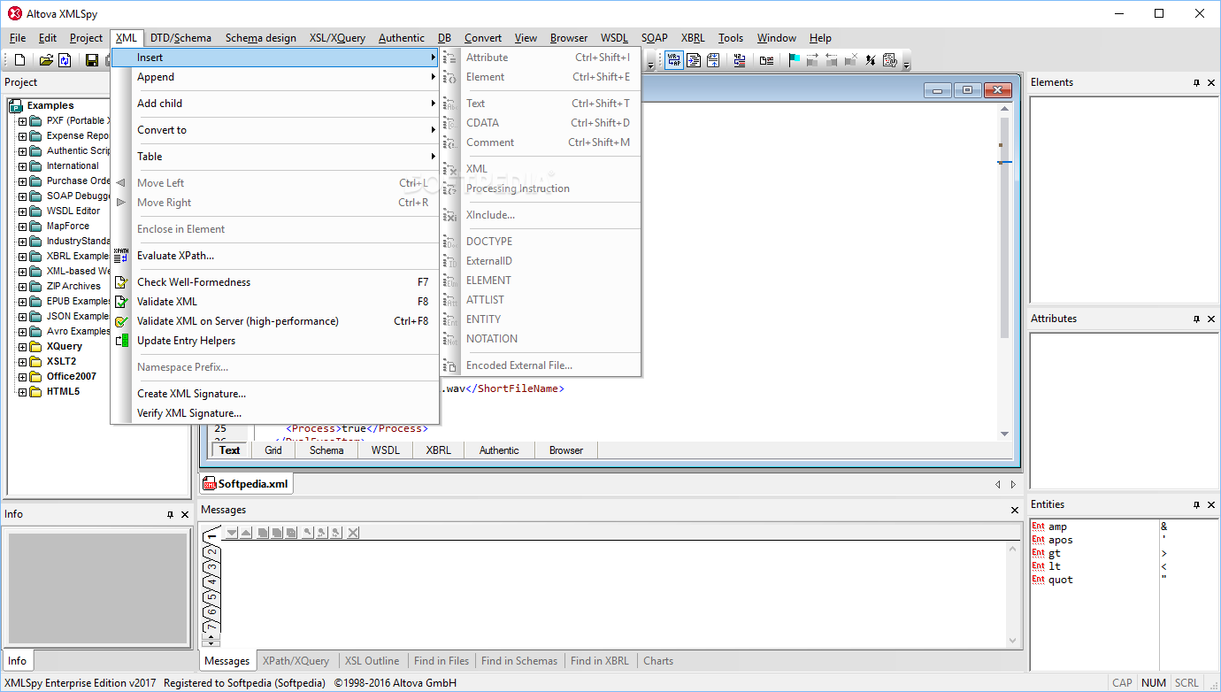
Task: Click the toolbar icon left of the flag
Action: (x=766, y=60)
